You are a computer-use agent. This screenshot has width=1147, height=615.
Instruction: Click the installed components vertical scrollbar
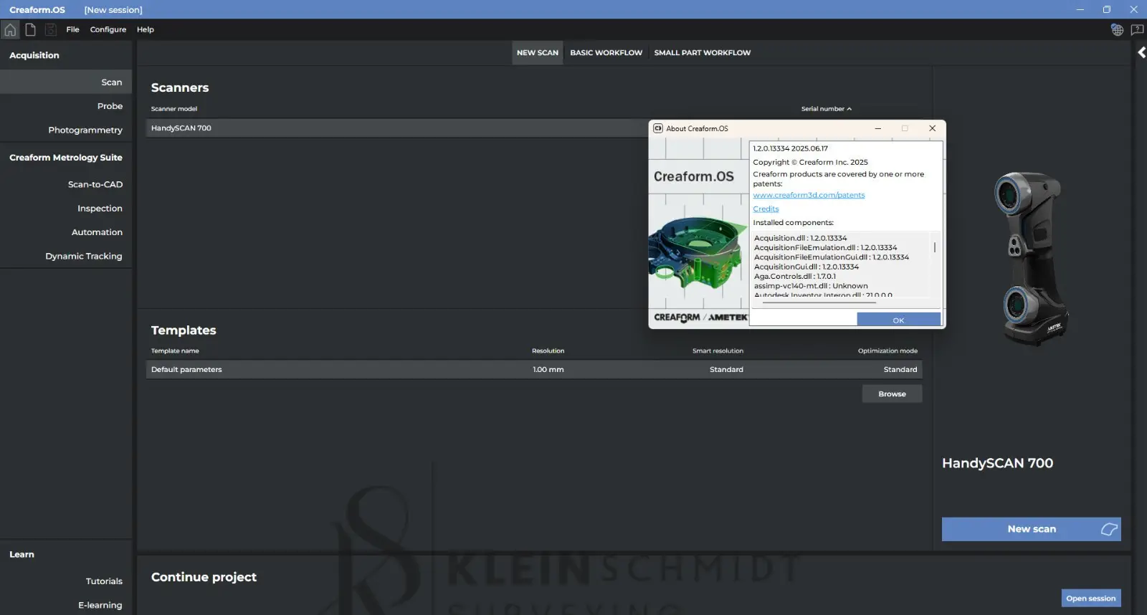coord(935,248)
